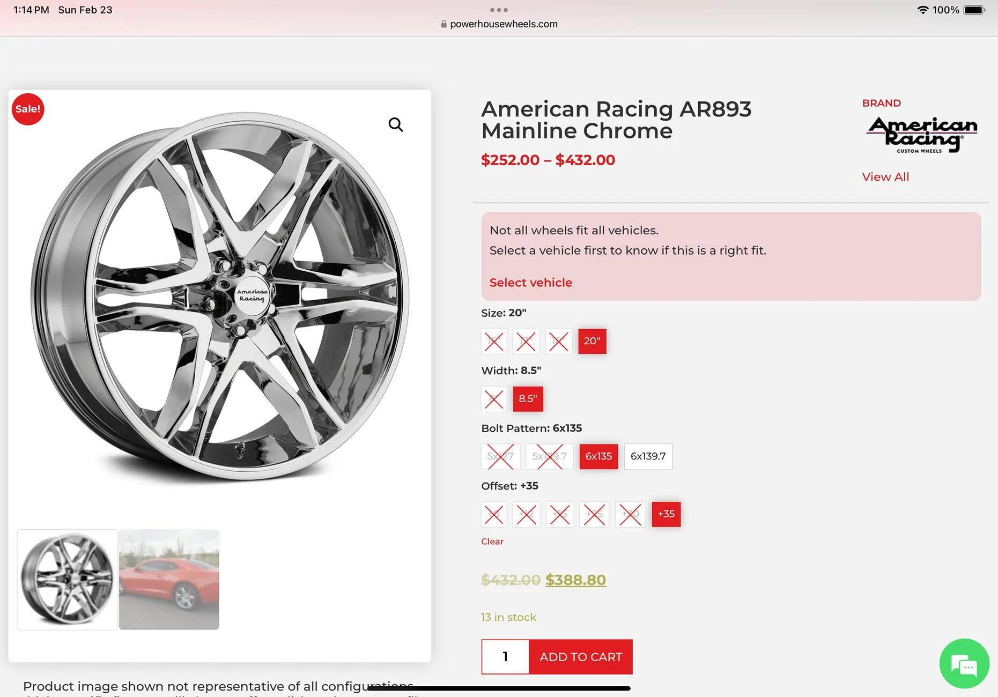Select the 8.5" width option
The width and height of the screenshot is (998, 697).
pyautogui.click(x=528, y=399)
